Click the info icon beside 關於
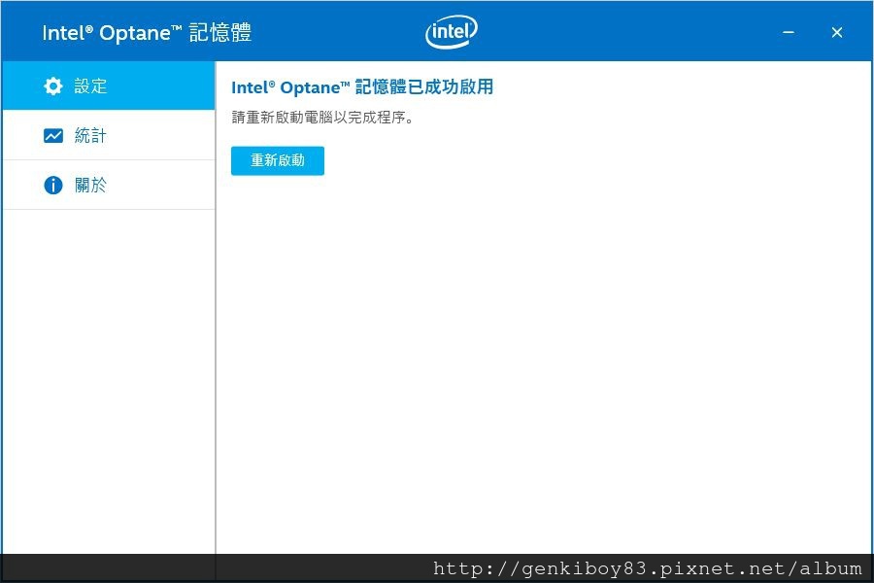 (x=53, y=185)
